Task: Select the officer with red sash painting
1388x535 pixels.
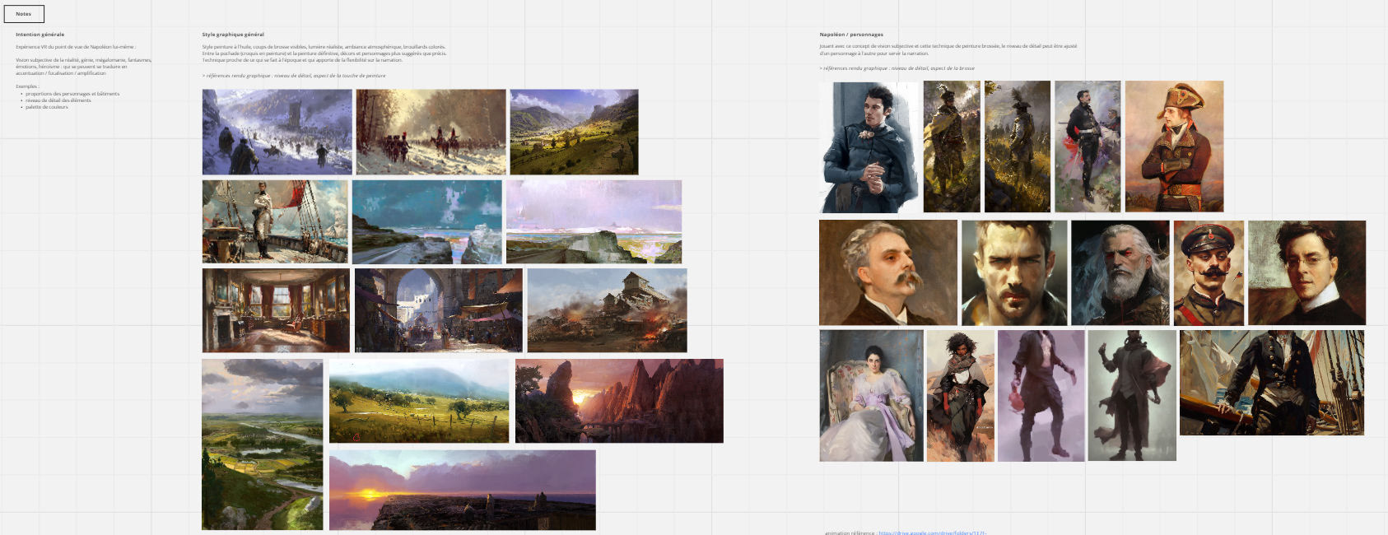Action: tap(1088, 147)
